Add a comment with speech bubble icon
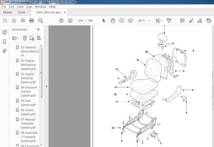The image size is (214, 147). pos(182,21)
